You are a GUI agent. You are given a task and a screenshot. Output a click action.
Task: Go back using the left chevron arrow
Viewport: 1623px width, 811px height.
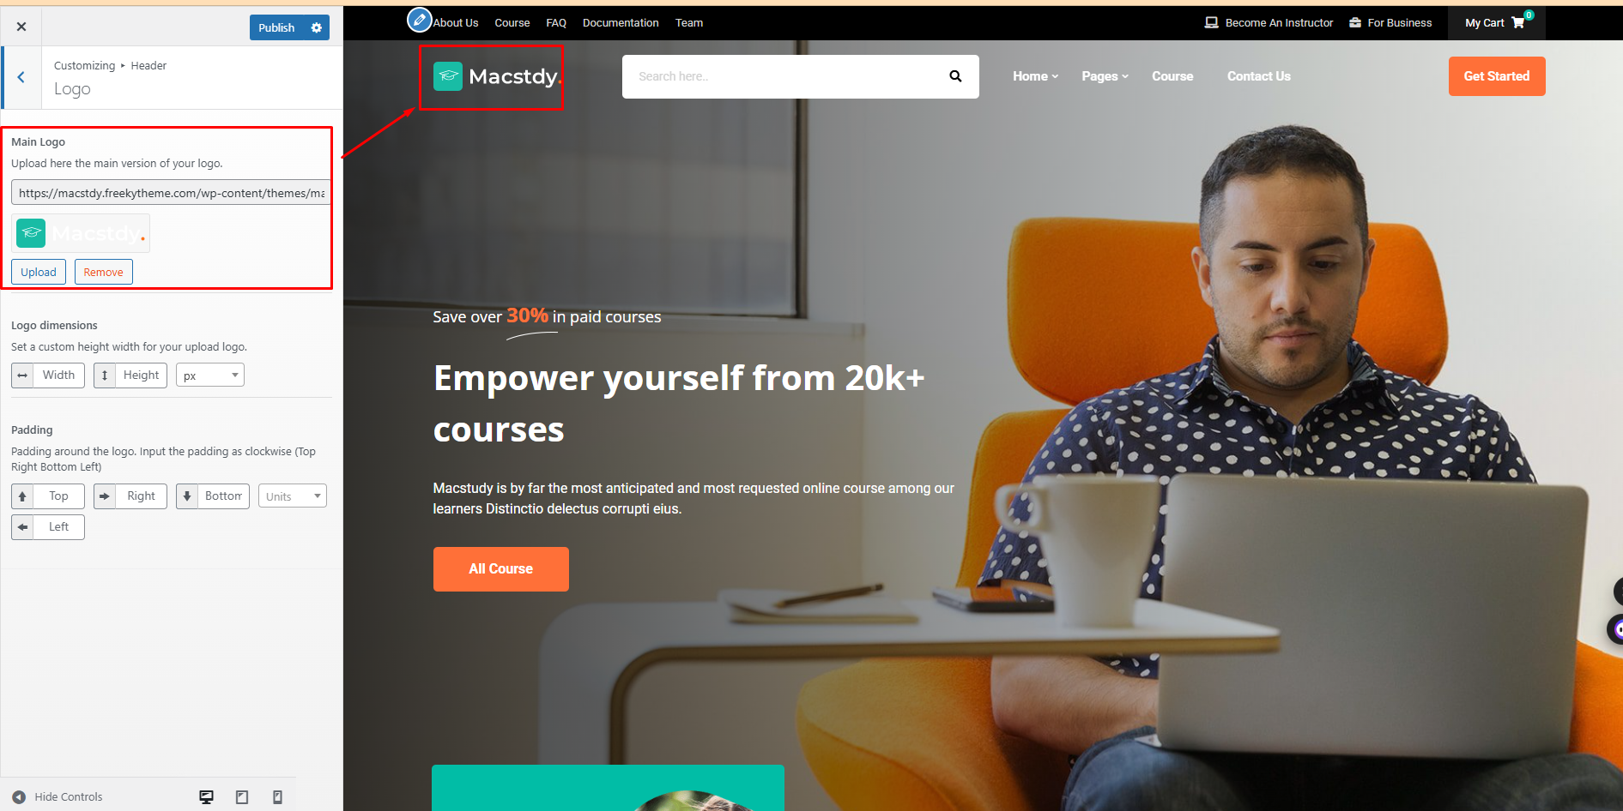tap(21, 77)
